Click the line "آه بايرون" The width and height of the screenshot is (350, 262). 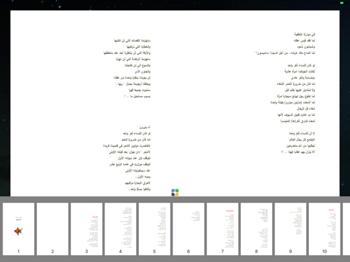click(x=145, y=127)
